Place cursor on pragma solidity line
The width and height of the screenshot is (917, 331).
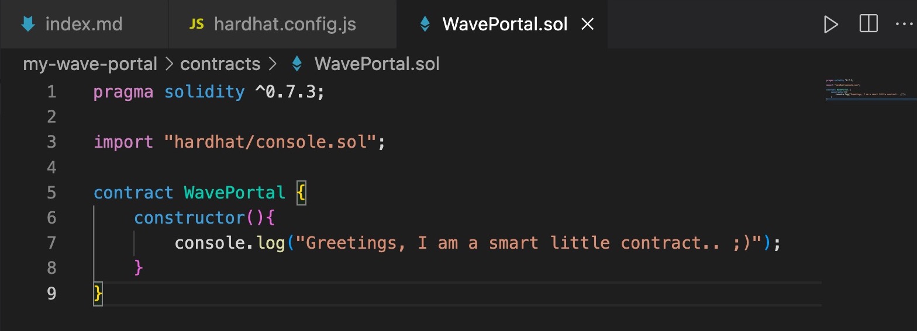[208, 92]
